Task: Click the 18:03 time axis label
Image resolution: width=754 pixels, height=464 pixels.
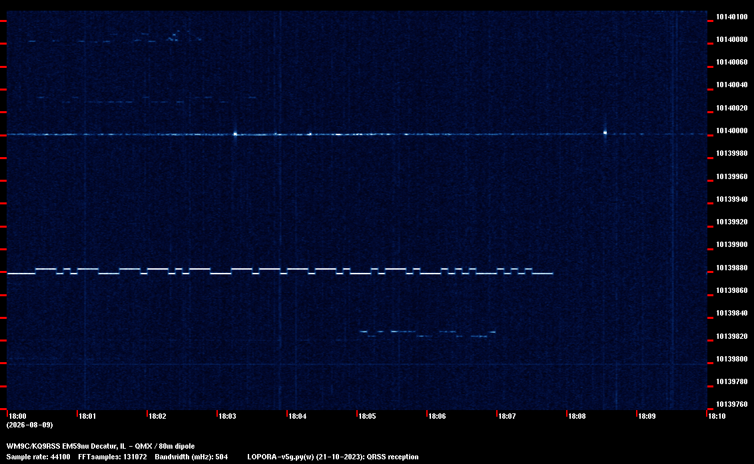Action: tap(227, 416)
